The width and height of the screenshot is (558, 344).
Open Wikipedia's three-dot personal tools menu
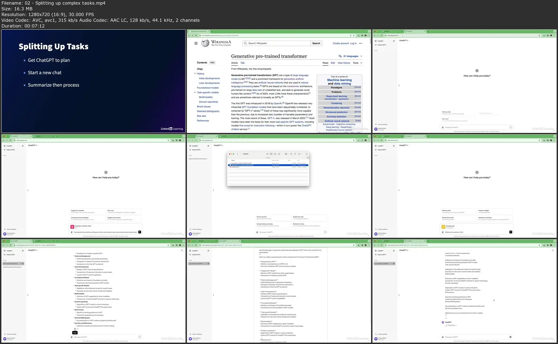click(360, 43)
